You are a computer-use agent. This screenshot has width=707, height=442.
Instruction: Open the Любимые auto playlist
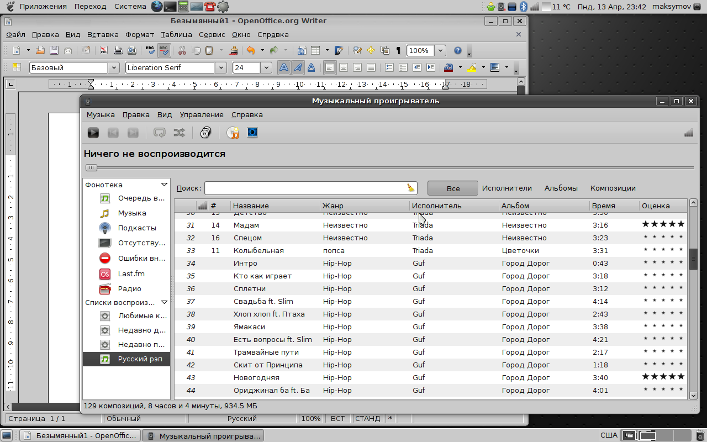point(126,317)
